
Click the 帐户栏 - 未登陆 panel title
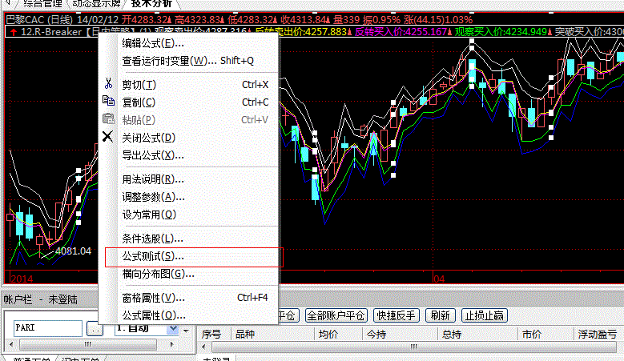coord(41,299)
